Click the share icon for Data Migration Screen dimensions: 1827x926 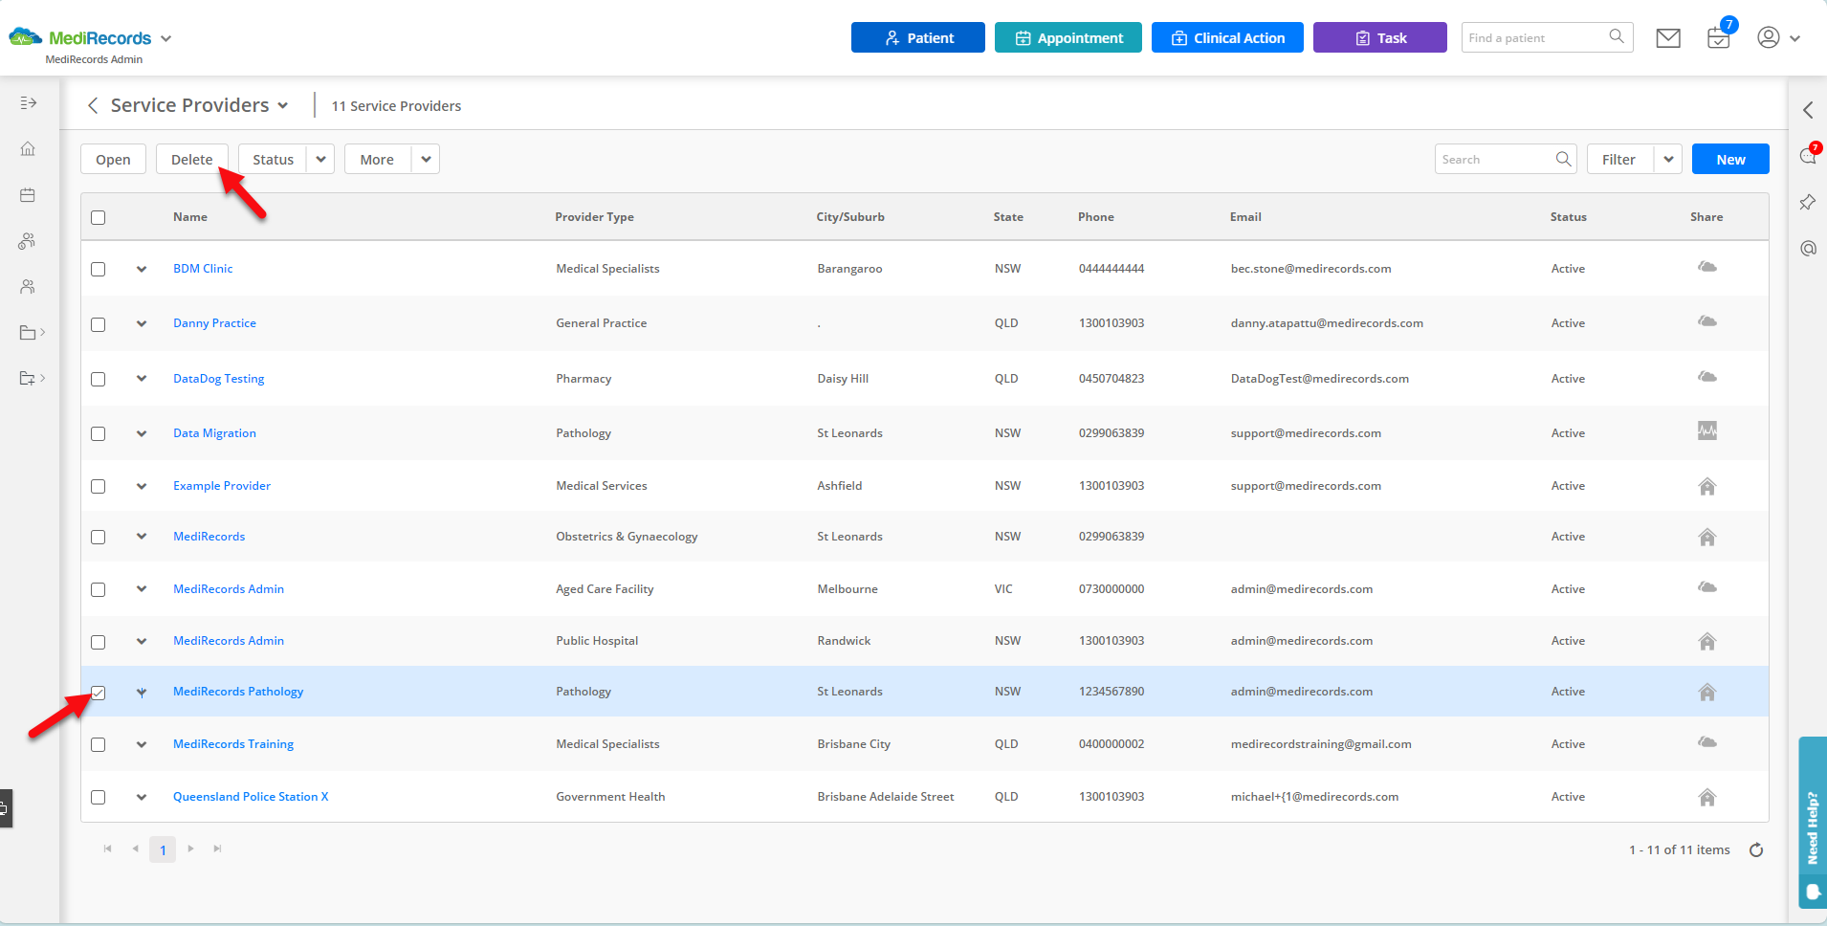(x=1706, y=431)
